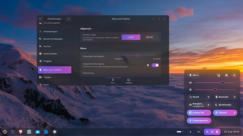Viewport: 243px width, 136px height.
Task: Open the file manager from taskbar
Action: [x=29, y=132]
